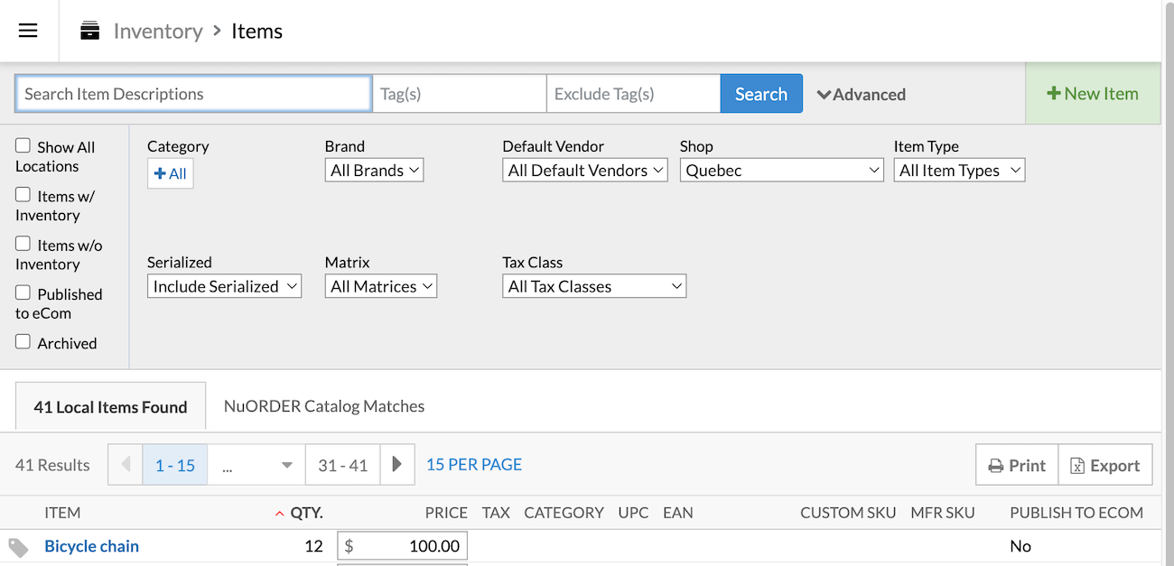Jump to page range 31 - 41
Screen dimensions: 1174x566
click(343, 465)
